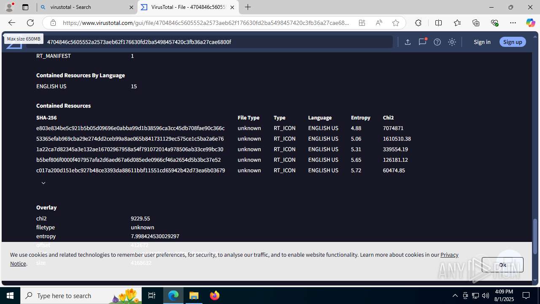Select hash starting with c017a200d151
540x304 pixels.
coord(131,170)
